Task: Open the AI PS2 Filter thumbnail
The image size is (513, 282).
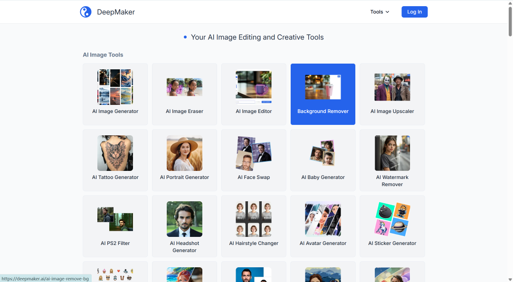Action: coord(115,219)
